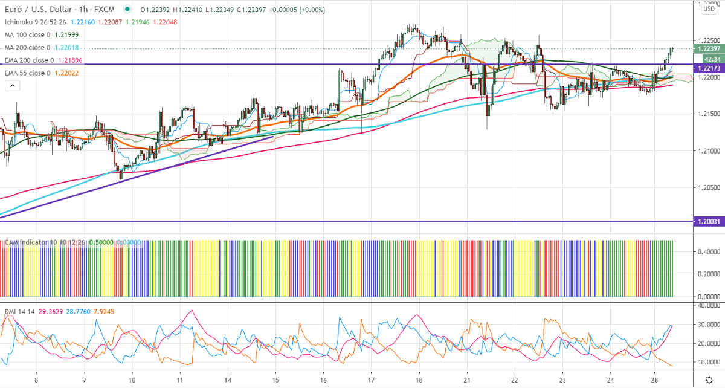Image resolution: width=725 pixels, height=388 pixels.
Task: Click the 1.21500 price axis label
Action: (710, 114)
